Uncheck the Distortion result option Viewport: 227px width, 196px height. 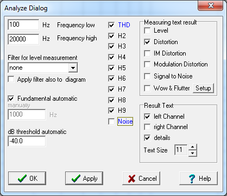coord(147,42)
